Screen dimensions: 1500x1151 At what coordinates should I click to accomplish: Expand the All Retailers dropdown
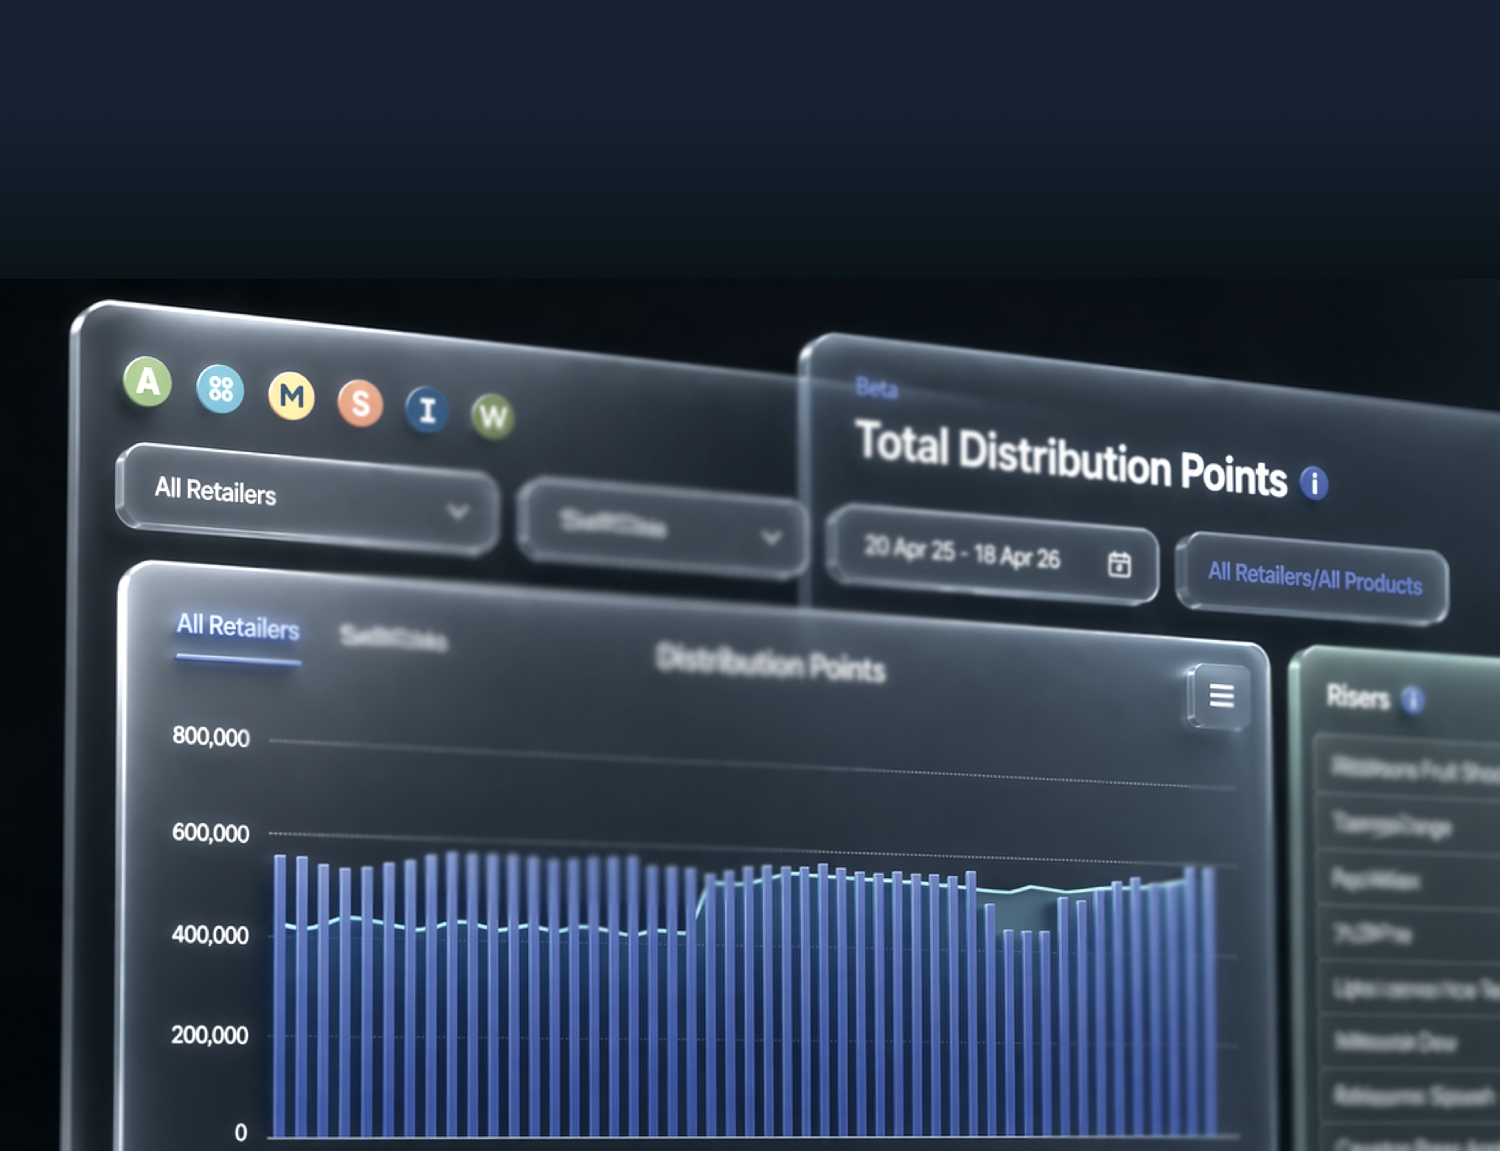pos(308,498)
